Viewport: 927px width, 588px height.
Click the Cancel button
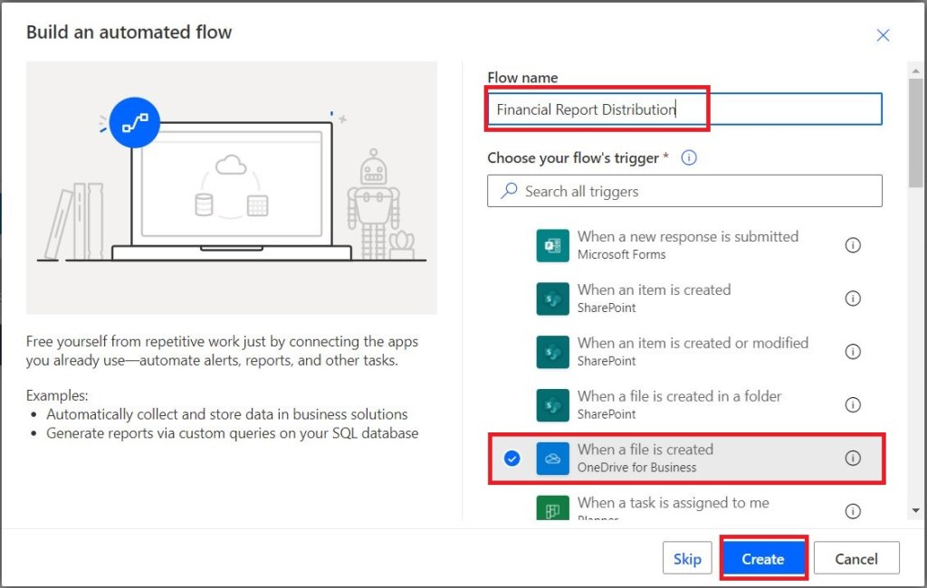click(855, 559)
